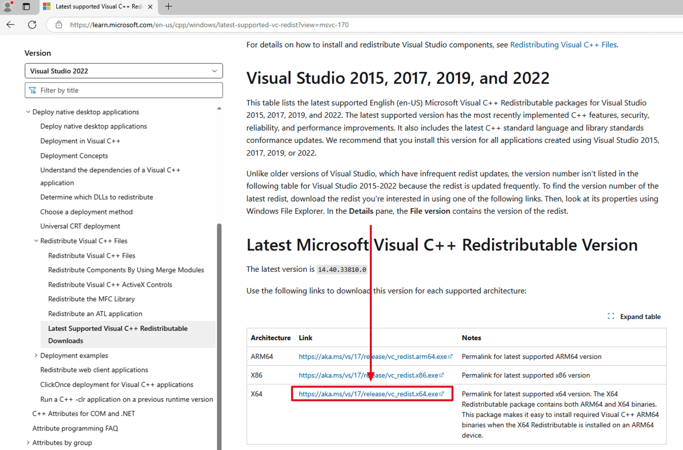Open Deployment Concepts article
Viewport: 683px width, 450px height.
[x=74, y=156]
